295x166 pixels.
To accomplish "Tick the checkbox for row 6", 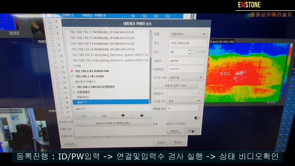I will tap(51, 33).
